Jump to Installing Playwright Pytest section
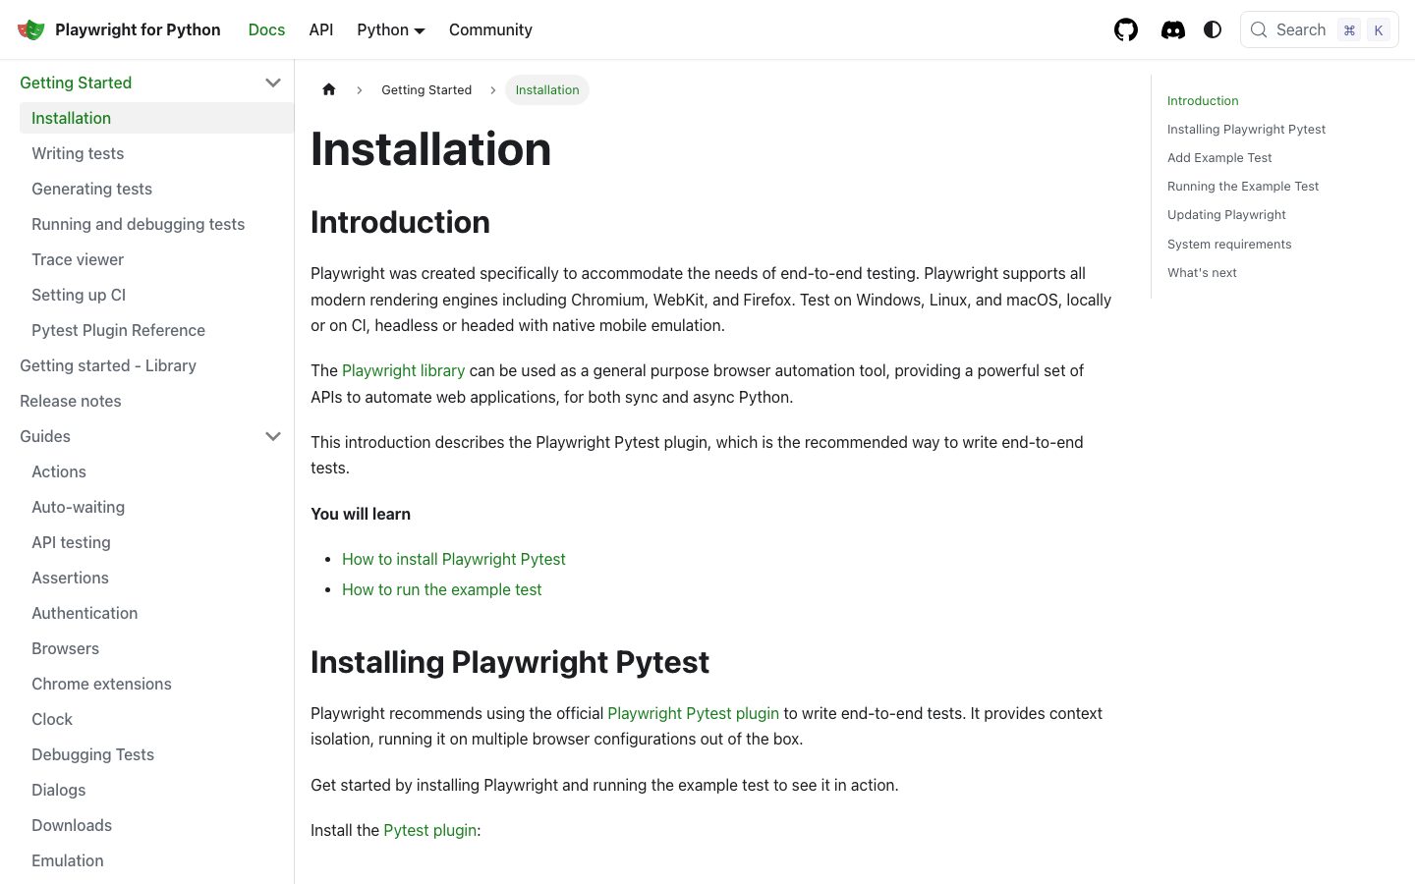This screenshot has width=1415, height=884. [1246, 129]
